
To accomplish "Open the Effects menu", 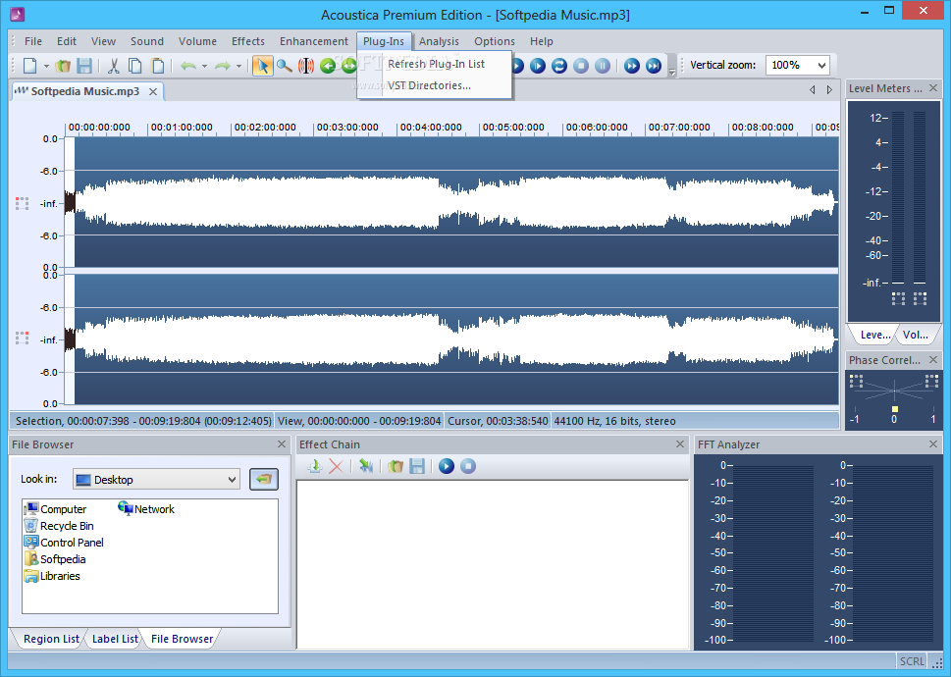I will [x=248, y=41].
